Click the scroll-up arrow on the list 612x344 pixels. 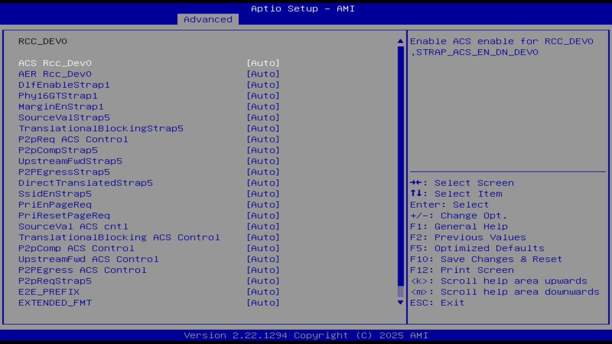tap(400, 41)
